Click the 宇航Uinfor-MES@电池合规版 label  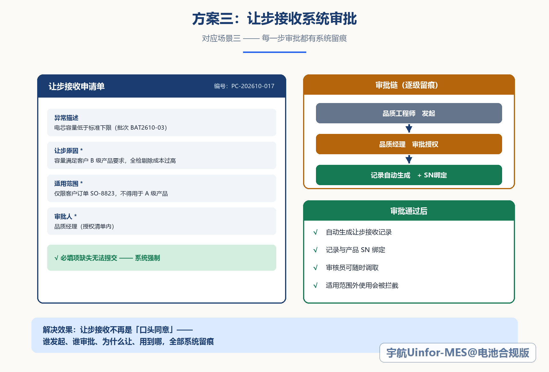coord(458,353)
